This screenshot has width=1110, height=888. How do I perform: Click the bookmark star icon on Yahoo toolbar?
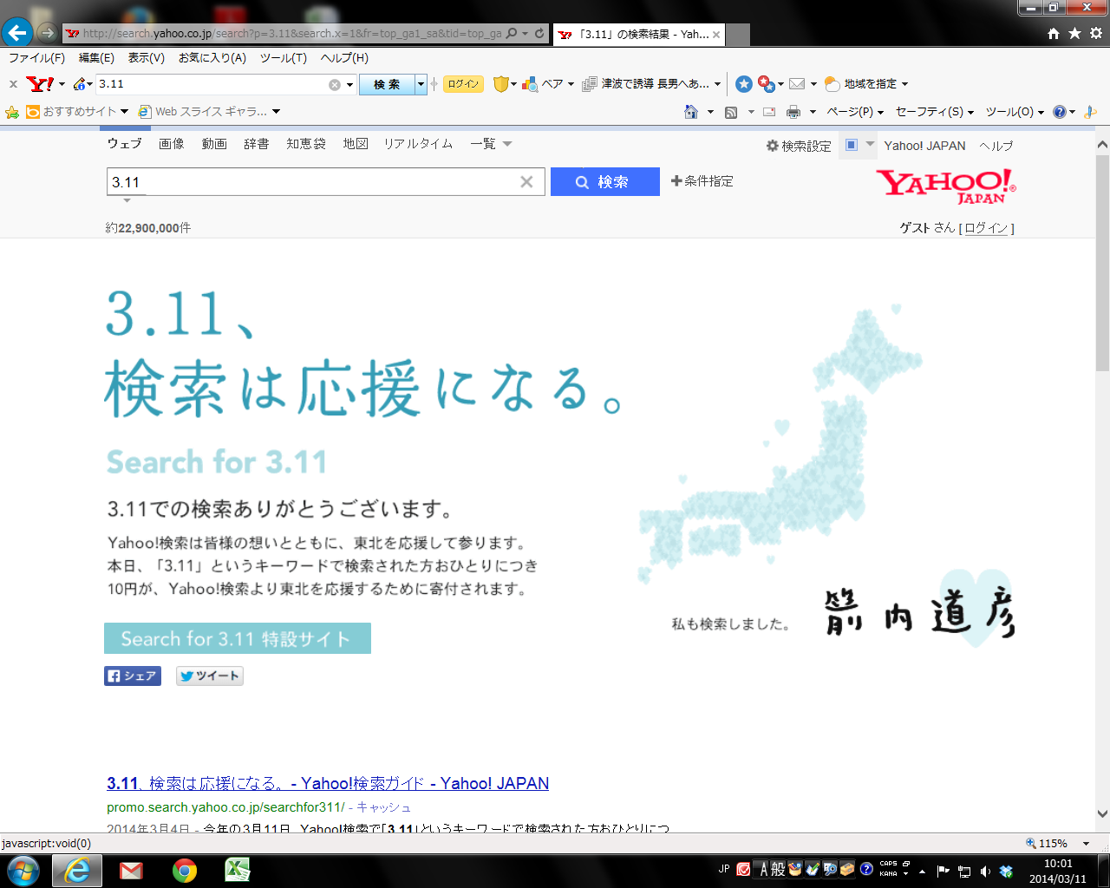743,83
